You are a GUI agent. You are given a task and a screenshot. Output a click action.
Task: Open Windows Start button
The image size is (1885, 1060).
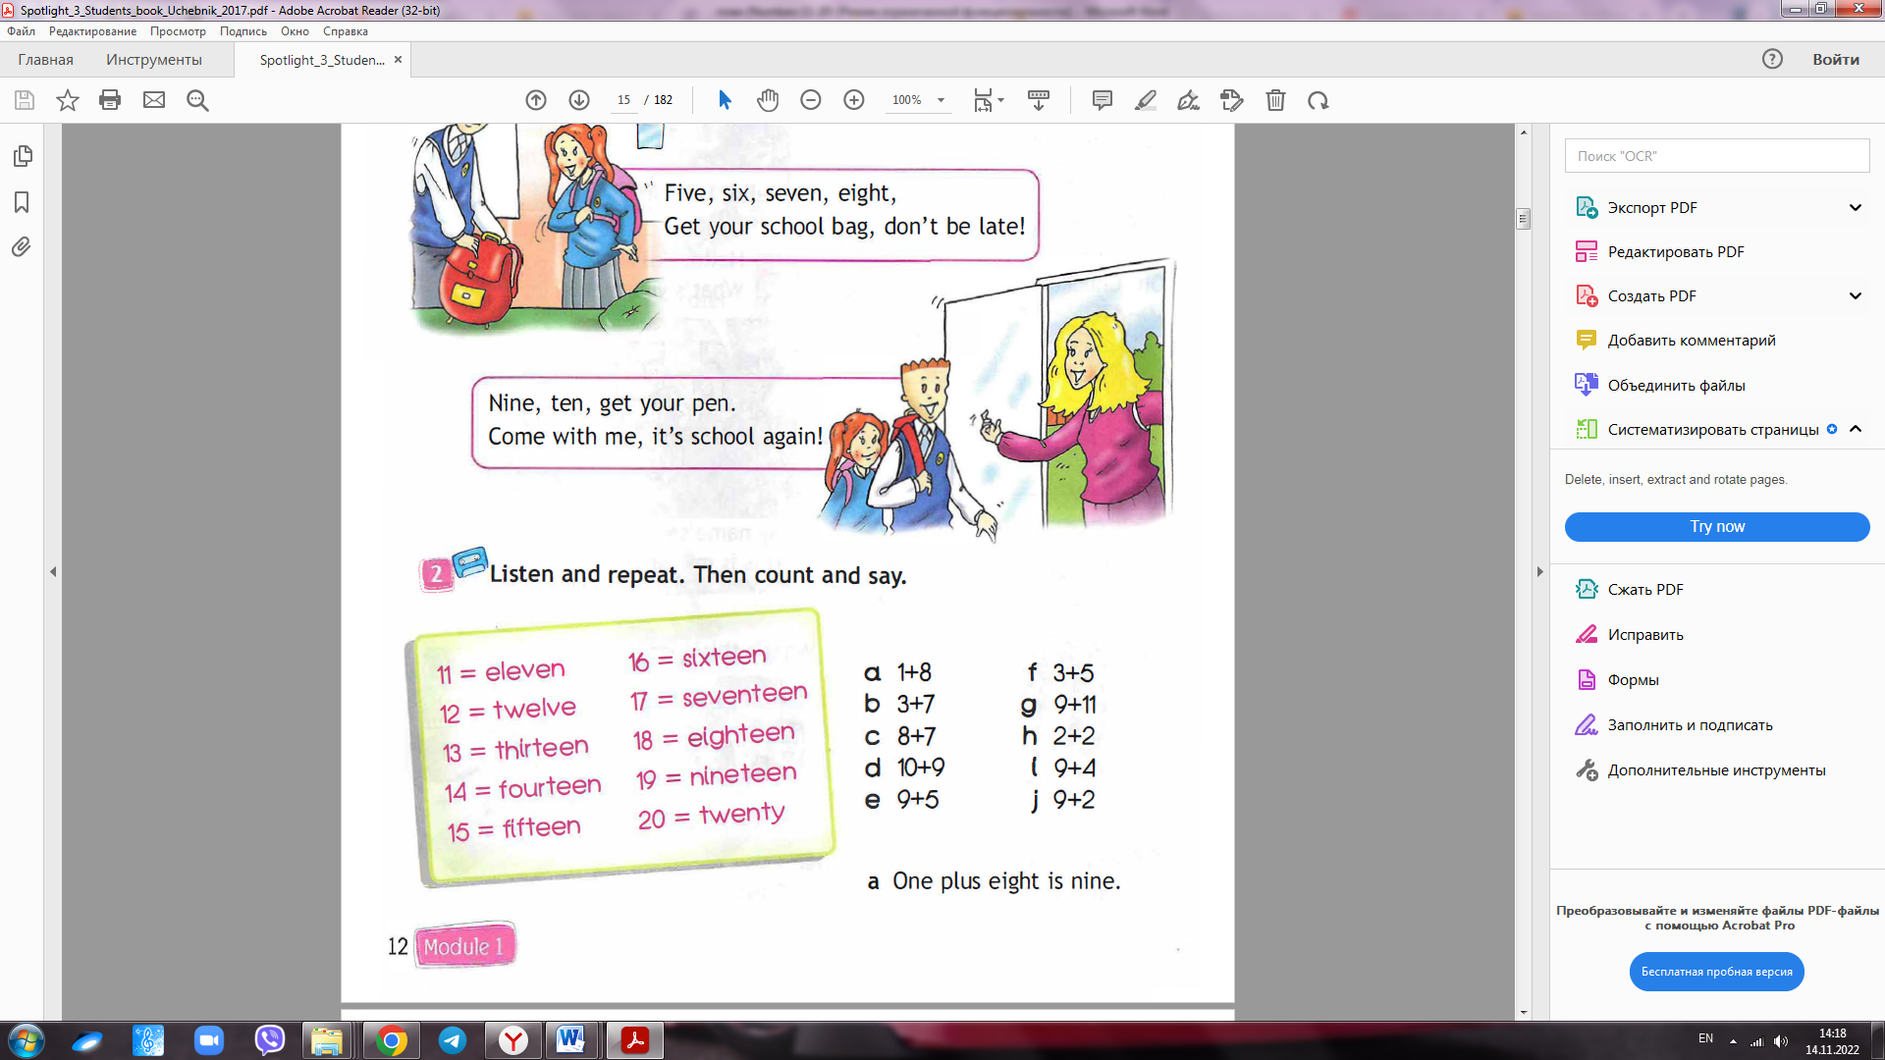click(x=27, y=1040)
